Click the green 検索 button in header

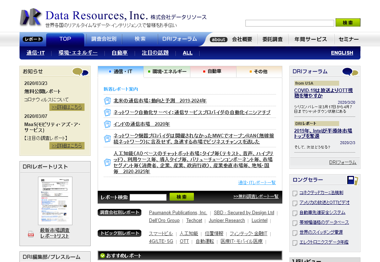(348, 22)
